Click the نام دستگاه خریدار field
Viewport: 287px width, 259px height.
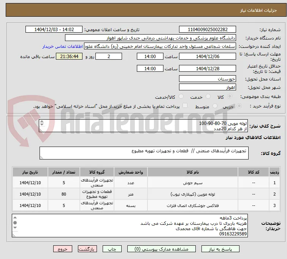150,38
